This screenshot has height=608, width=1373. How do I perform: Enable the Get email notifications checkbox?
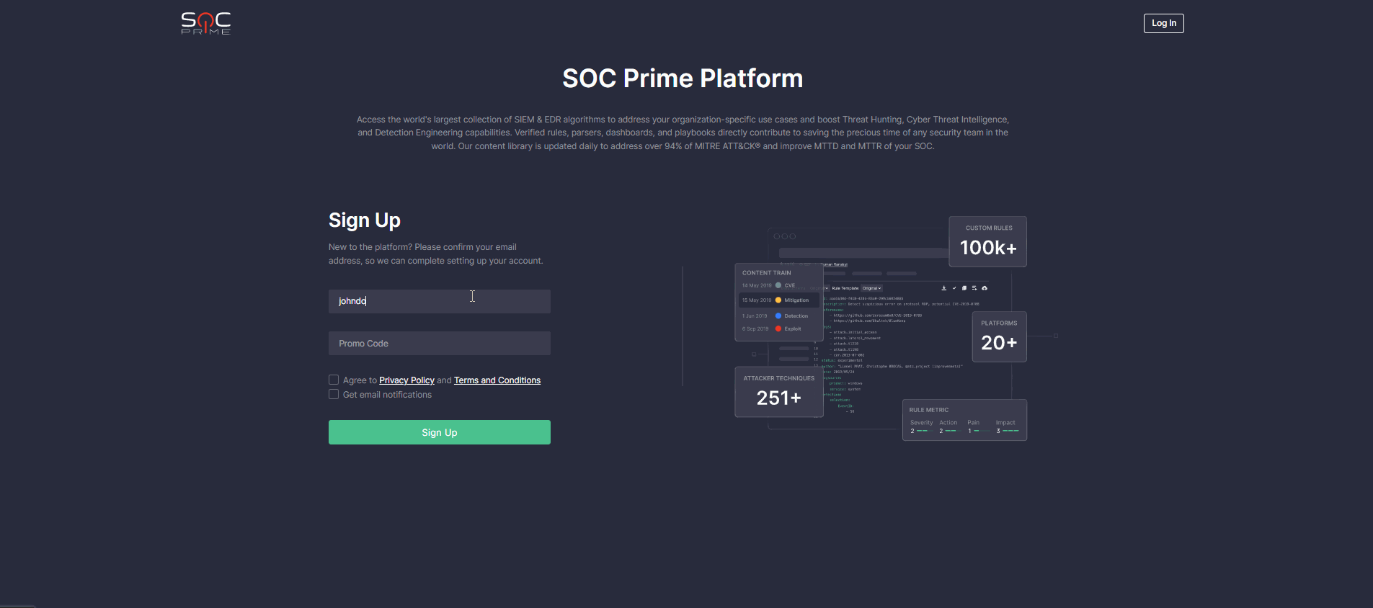coord(334,394)
